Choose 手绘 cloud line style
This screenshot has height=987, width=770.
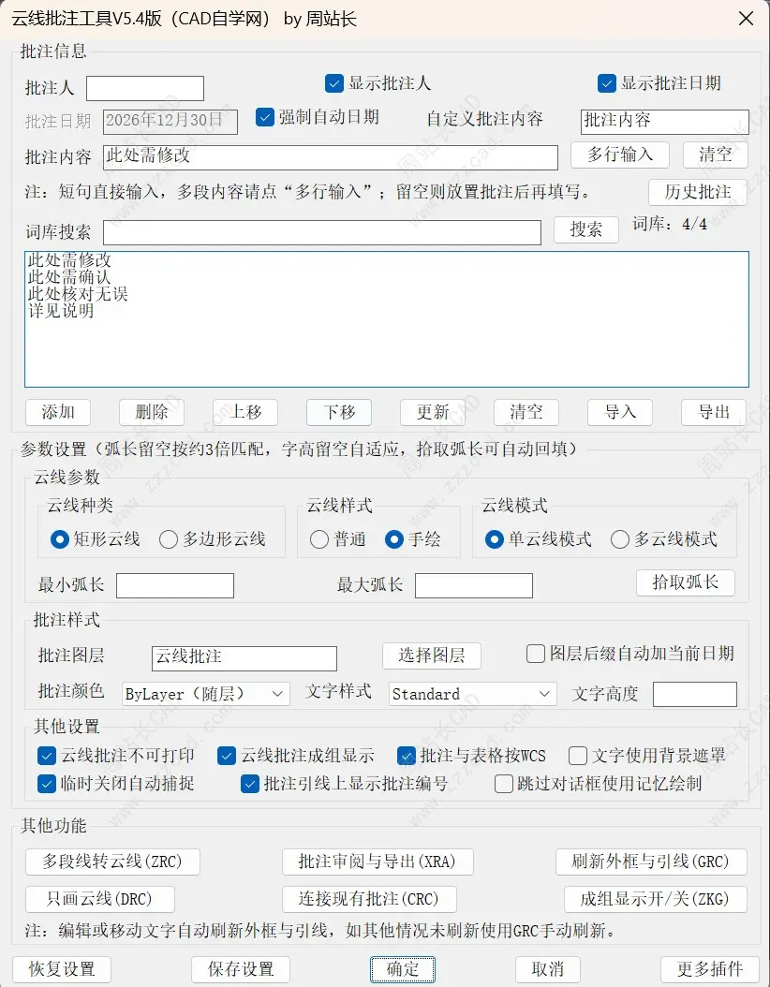393,539
